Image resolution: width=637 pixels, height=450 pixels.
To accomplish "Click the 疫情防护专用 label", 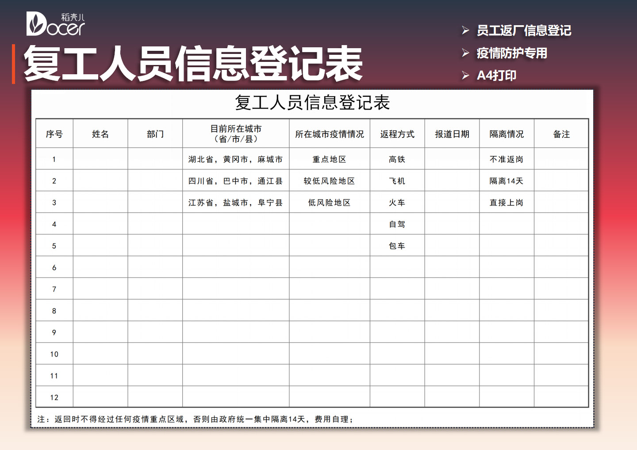I will pos(512,53).
